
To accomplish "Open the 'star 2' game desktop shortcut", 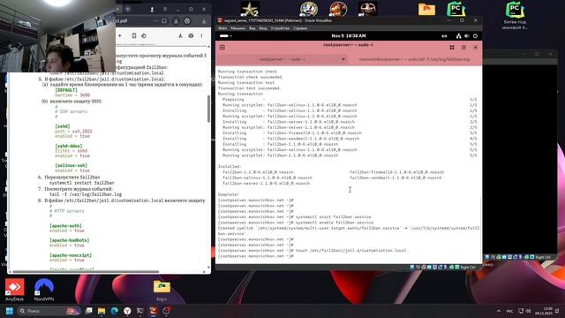I will point(250,9).
